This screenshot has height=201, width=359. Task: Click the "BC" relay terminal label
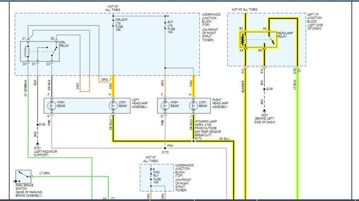pyautogui.click(x=241, y=28)
